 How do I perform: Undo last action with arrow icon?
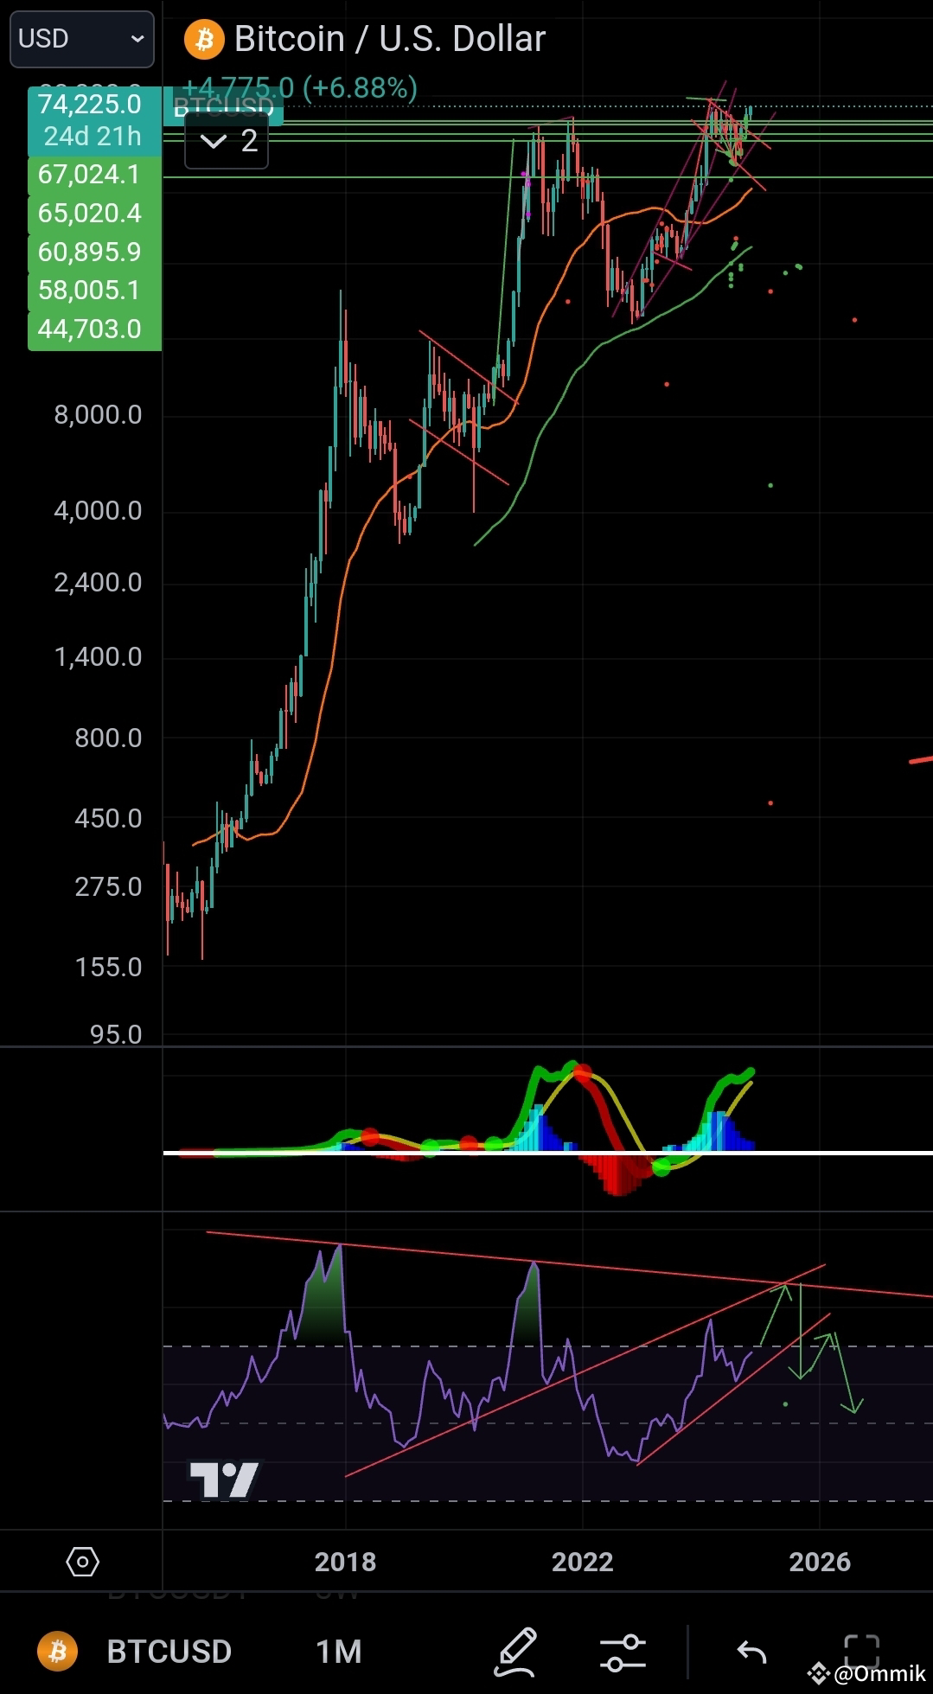click(751, 1652)
